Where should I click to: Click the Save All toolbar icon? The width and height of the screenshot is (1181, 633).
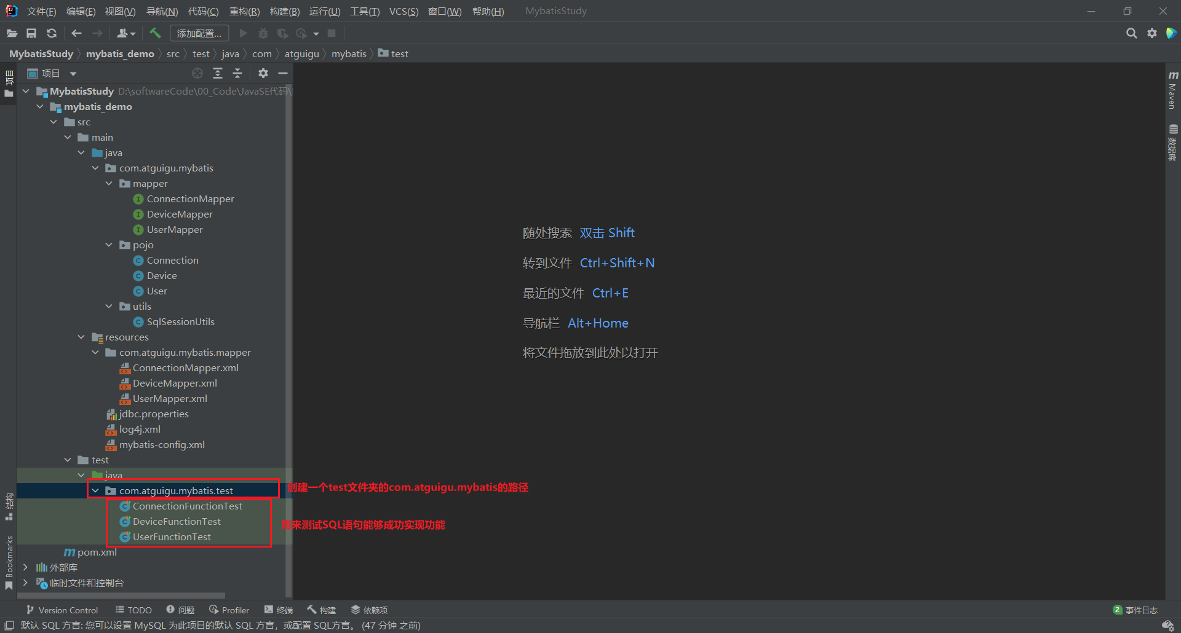point(31,33)
